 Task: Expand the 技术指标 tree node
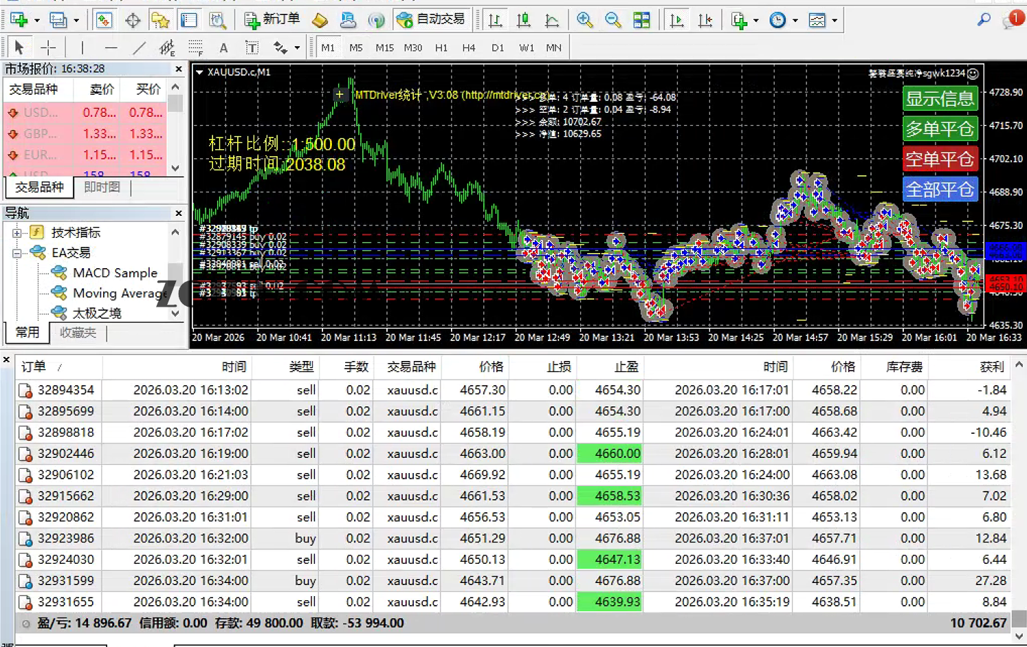[x=17, y=233]
